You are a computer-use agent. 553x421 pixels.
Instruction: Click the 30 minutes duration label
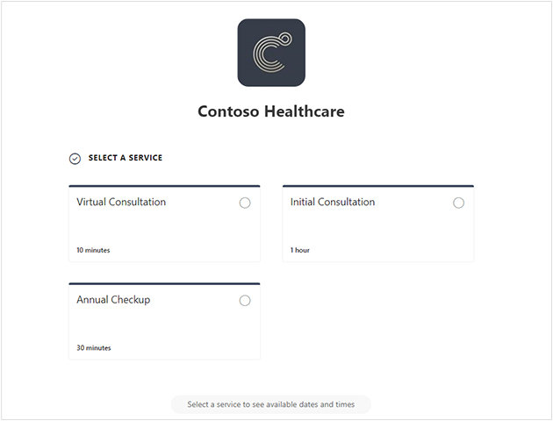pyautogui.click(x=94, y=347)
